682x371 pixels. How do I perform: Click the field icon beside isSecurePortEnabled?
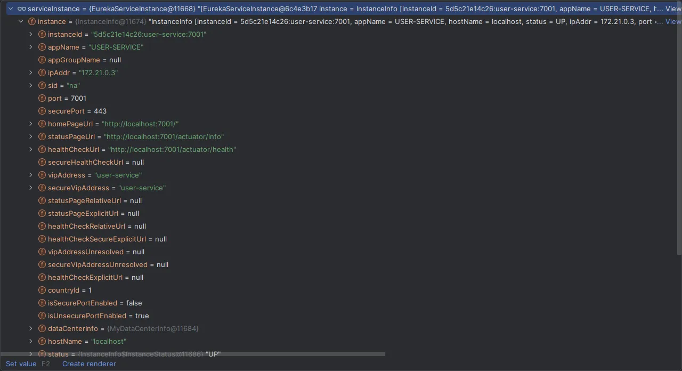pos(42,303)
